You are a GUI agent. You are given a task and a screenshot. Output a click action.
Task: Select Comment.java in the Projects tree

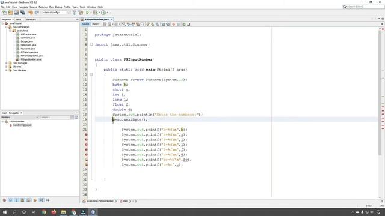pyautogui.click(x=28, y=38)
